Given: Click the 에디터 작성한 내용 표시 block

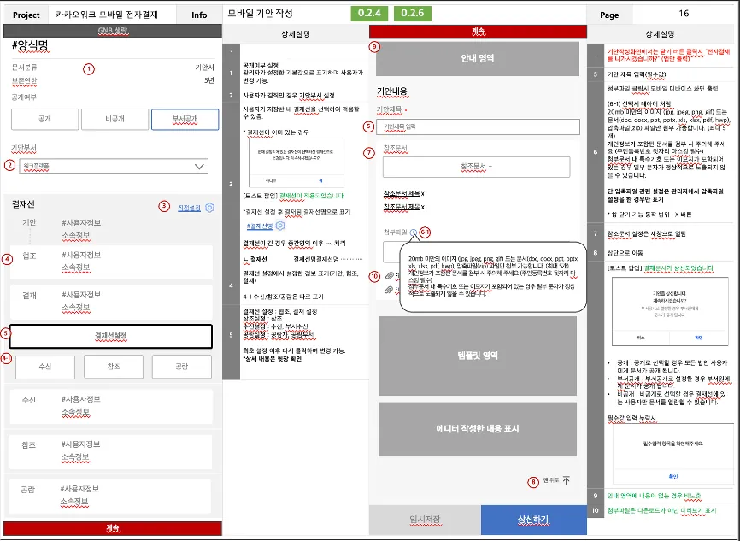Looking at the screenshot, I should pyautogui.click(x=478, y=429).
